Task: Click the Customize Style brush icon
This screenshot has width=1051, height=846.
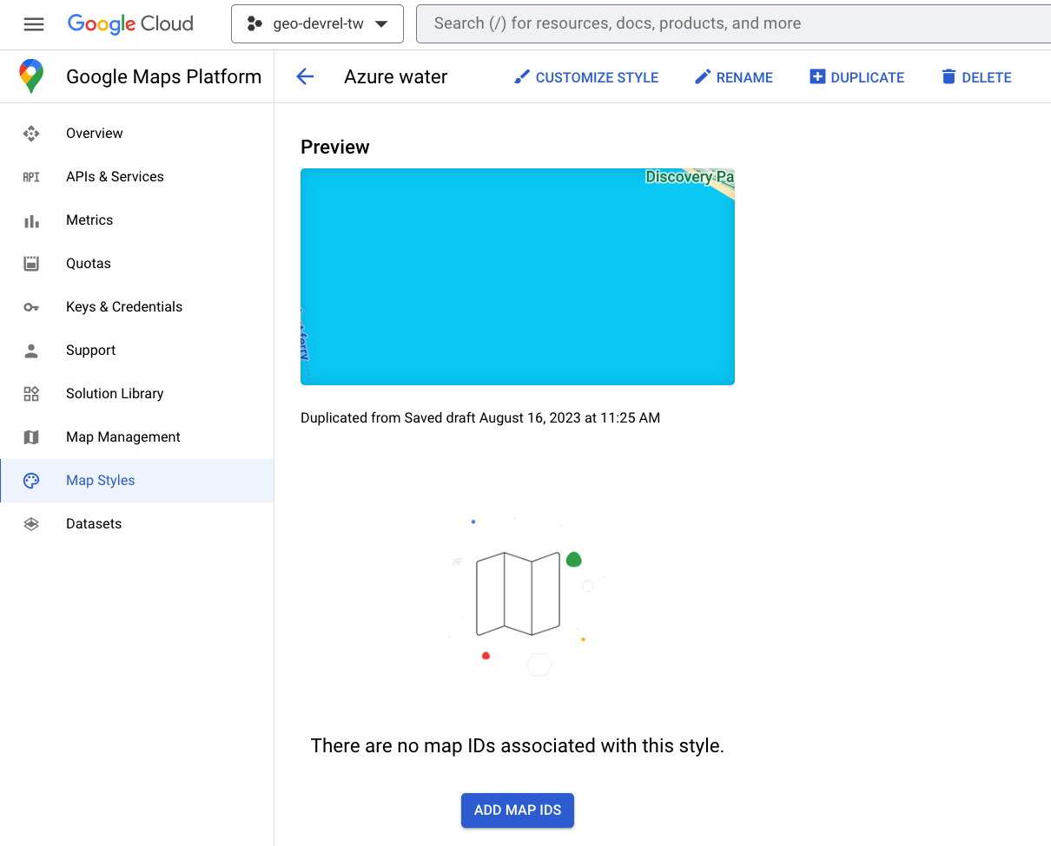Action: coord(522,77)
